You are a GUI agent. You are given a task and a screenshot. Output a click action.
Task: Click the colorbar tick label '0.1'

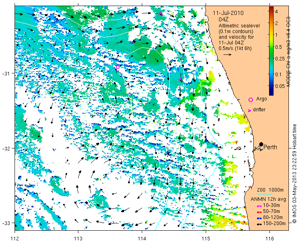279,74
